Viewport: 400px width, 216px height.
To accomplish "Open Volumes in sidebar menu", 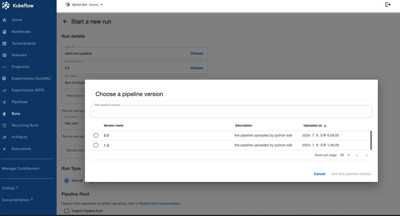I will pos(19,55).
